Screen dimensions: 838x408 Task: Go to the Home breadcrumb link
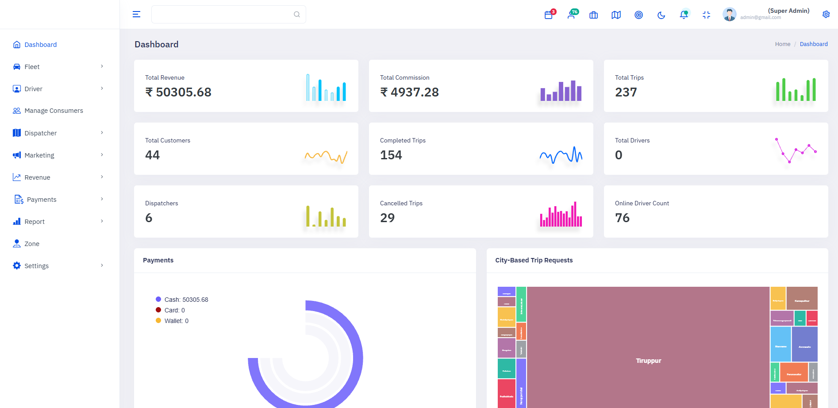[783, 44]
